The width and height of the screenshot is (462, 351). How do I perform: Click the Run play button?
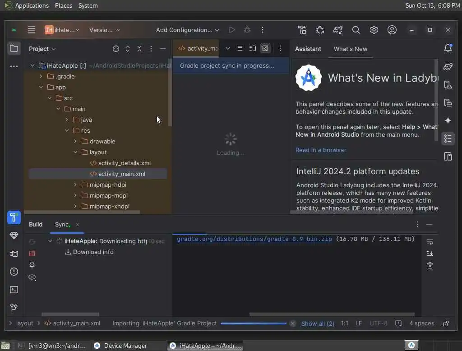(x=232, y=30)
